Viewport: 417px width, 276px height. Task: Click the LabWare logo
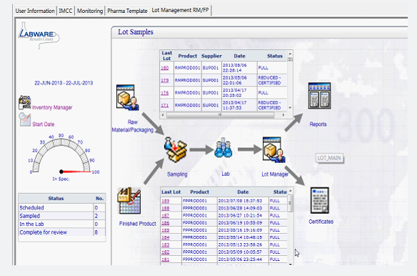[x=39, y=35]
